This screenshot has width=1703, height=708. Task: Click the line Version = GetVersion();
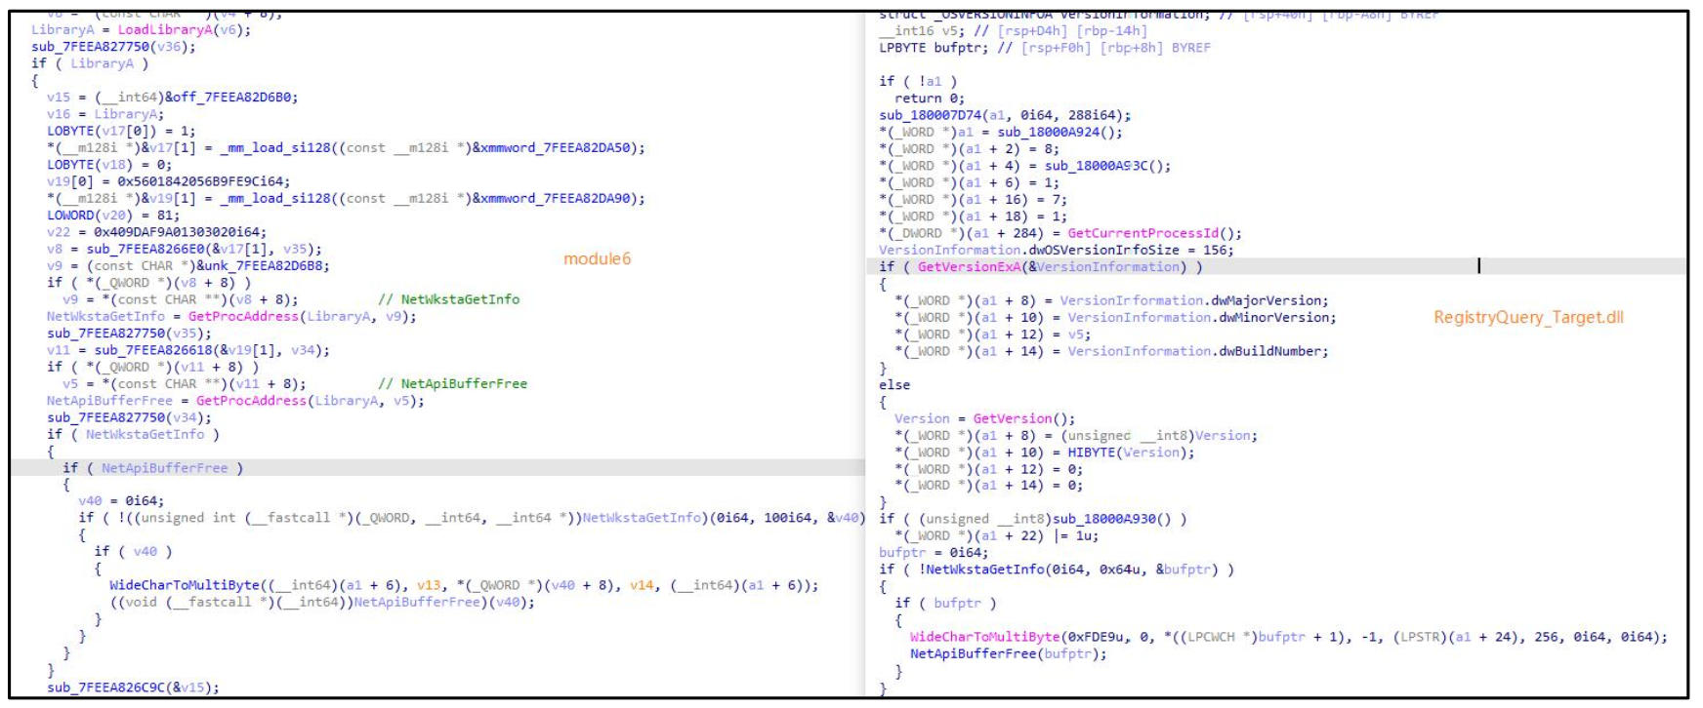985,418
